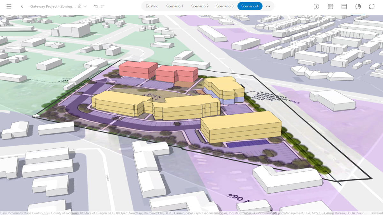Open the more scenarios ellipsis menu
The width and height of the screenshot is (383, 215).
[268, 6]
